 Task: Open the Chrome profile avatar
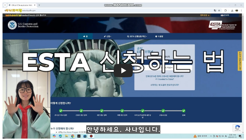[x=237, y=10]
